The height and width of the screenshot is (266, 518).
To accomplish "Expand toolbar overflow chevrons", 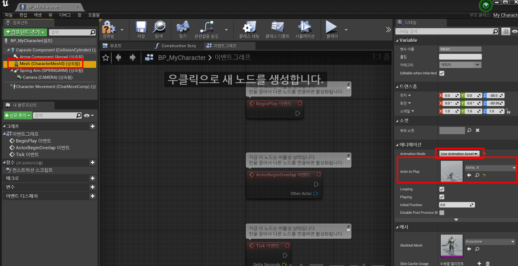I will pos(388,30).
